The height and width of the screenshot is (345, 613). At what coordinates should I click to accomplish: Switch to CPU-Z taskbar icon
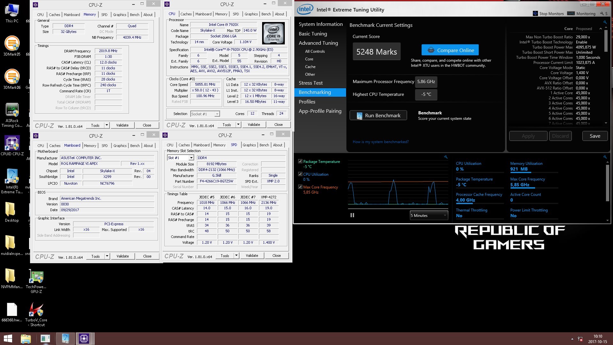pos(84,339)
